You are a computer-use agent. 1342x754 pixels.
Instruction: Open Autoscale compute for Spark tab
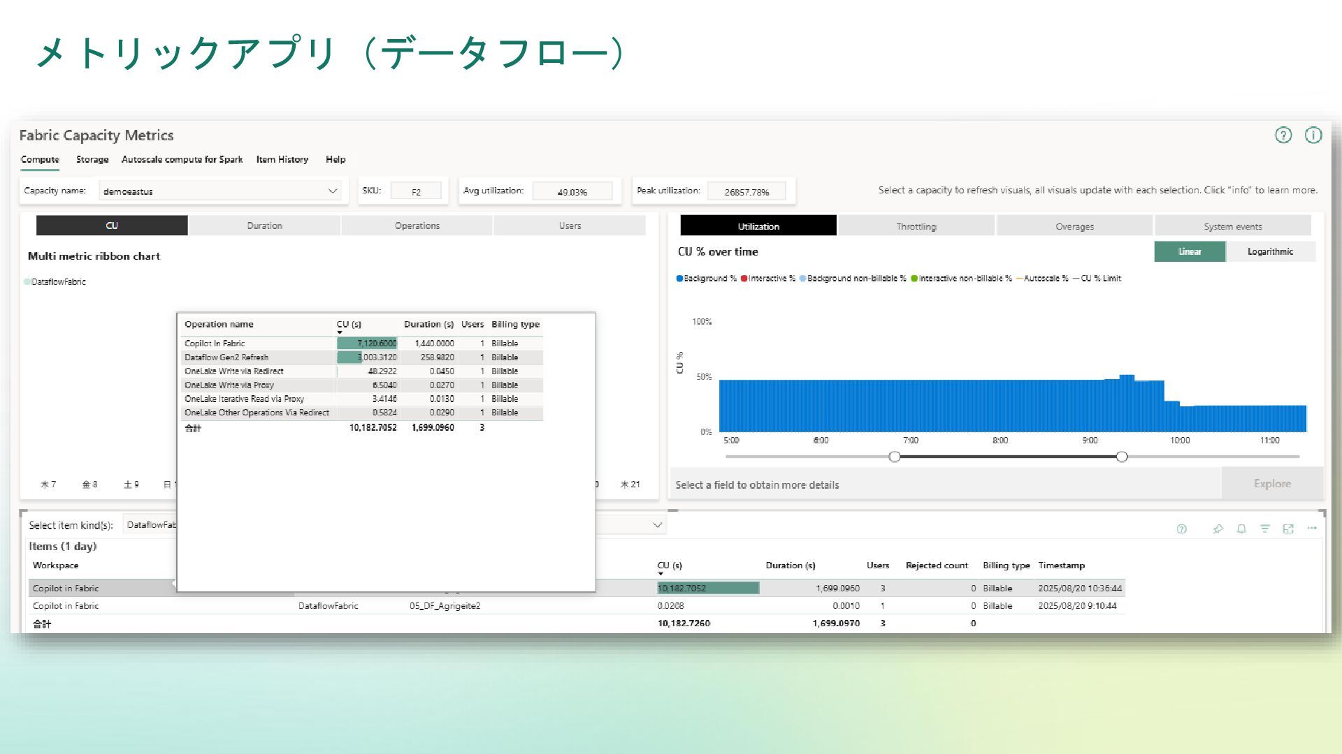182,160
